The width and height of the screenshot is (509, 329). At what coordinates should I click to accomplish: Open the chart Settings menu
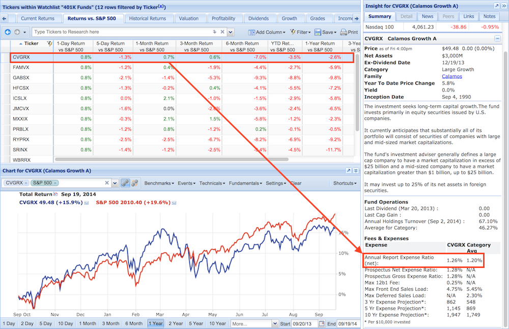[275, 184]
